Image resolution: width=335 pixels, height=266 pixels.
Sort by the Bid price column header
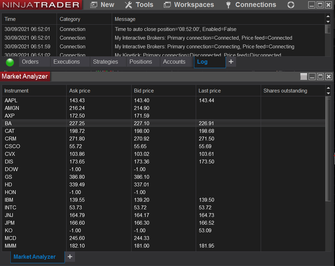point(164,91)
